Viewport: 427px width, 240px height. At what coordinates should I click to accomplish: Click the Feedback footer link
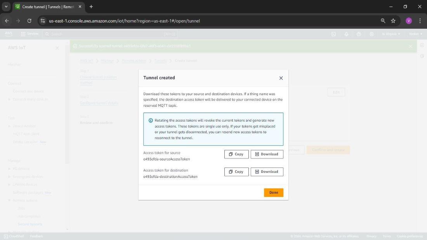coord(36,236)
